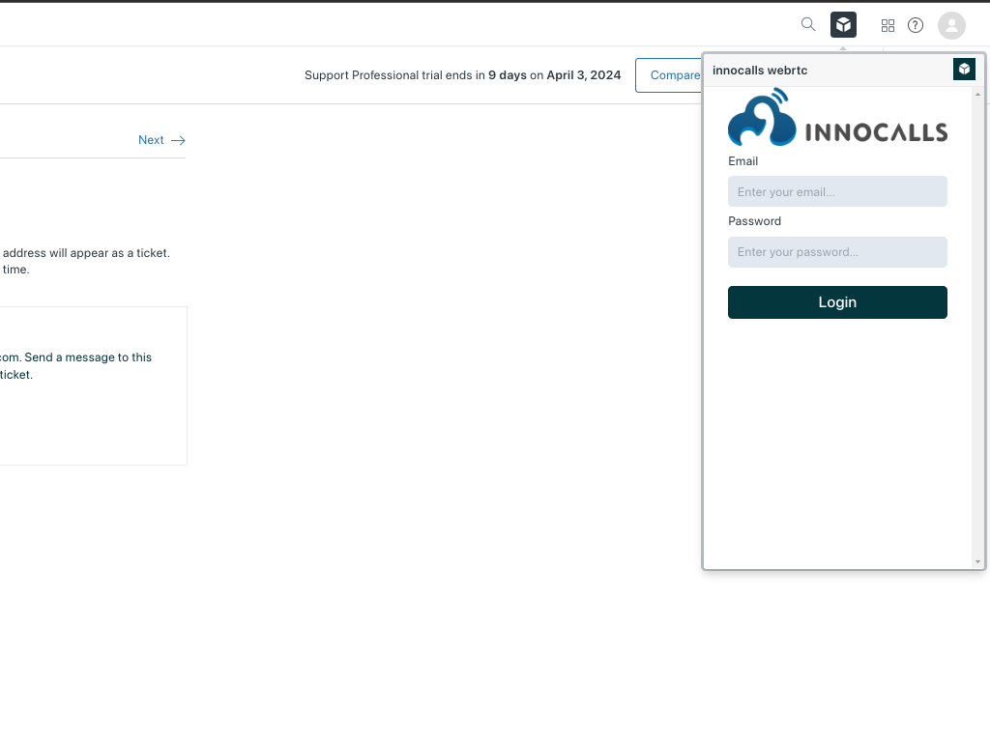The height and width of the screenshot is (742, 990).
Task: Open the help question mark icon
Action: pyautogui.click(x=916, y=26)
